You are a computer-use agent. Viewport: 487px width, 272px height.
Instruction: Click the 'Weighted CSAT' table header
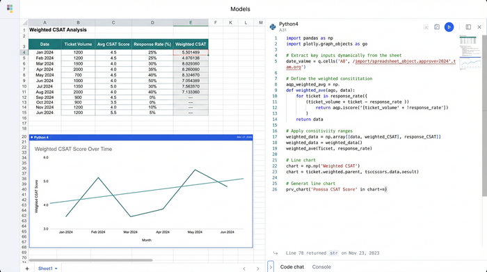point(191,44)
